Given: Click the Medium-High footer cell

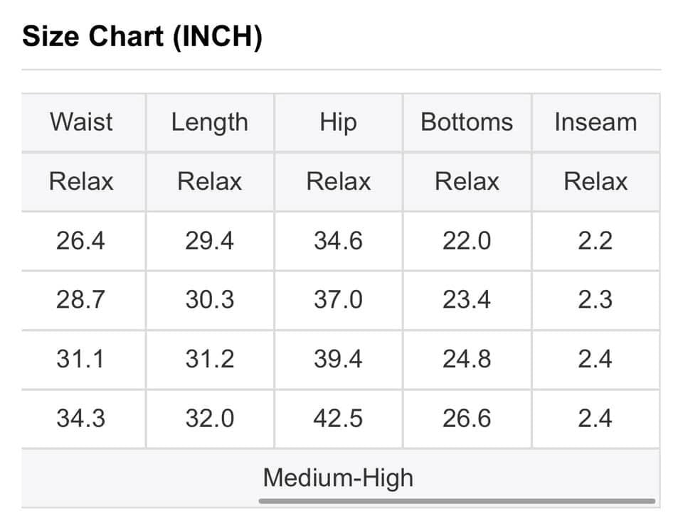Looking at the screenshot, I should pos(339,478).
